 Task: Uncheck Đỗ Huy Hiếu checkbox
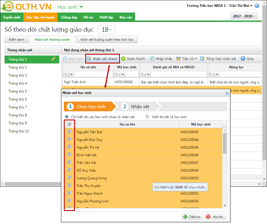(x=69, y=170)
